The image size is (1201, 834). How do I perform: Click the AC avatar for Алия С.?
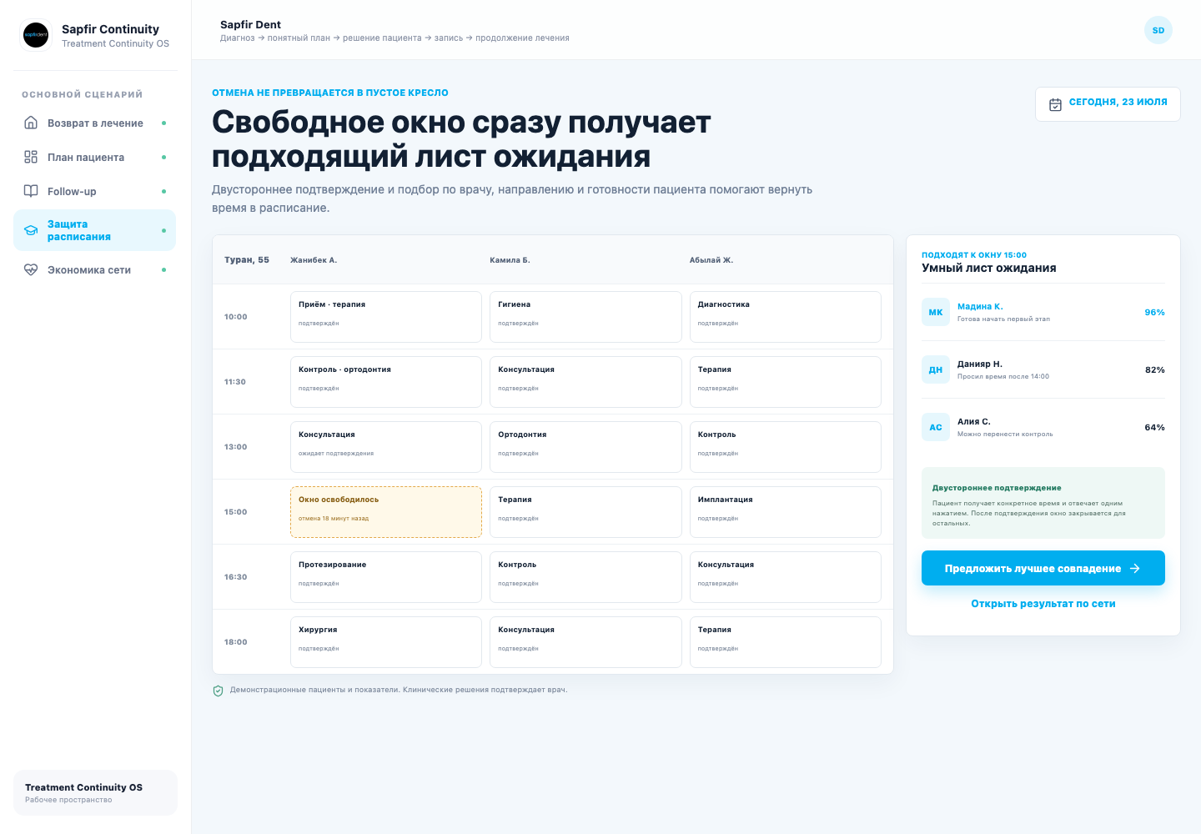[936, 427]
